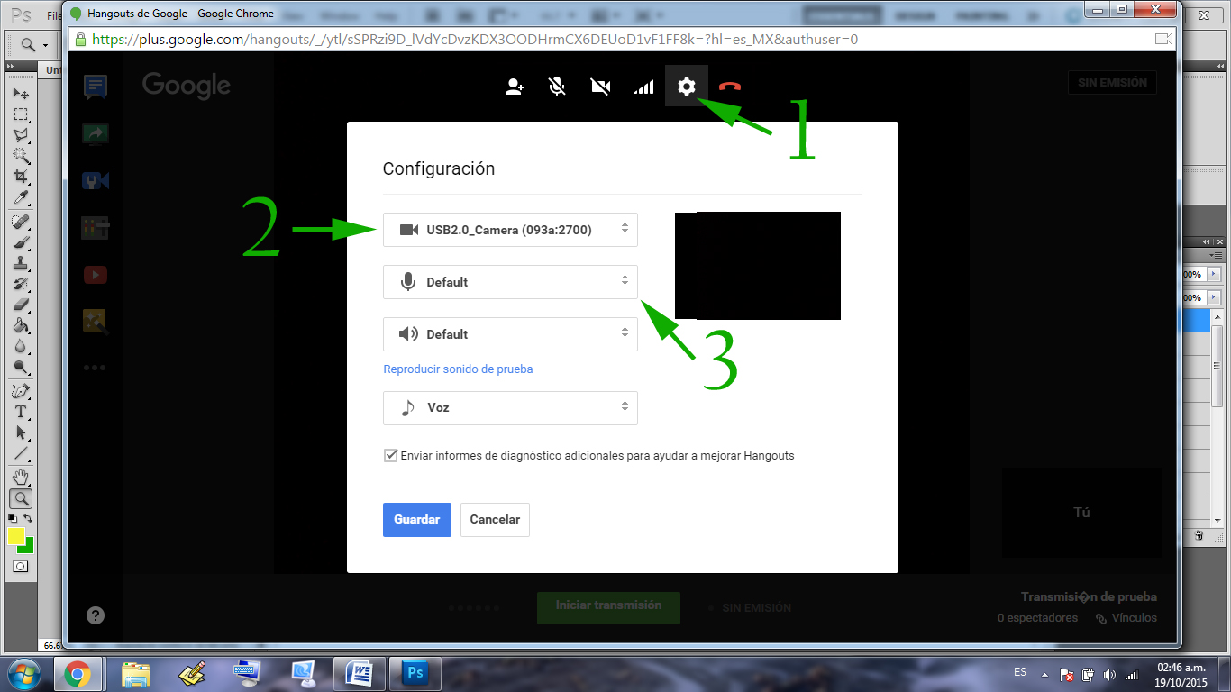
Task: Click the volume icon in system tray
Action: (1109, 674)
